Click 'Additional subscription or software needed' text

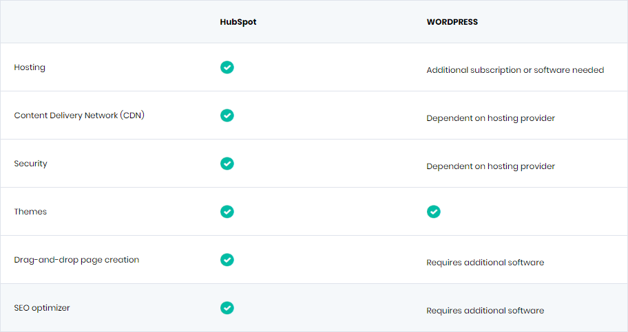(x=515, y=70)
